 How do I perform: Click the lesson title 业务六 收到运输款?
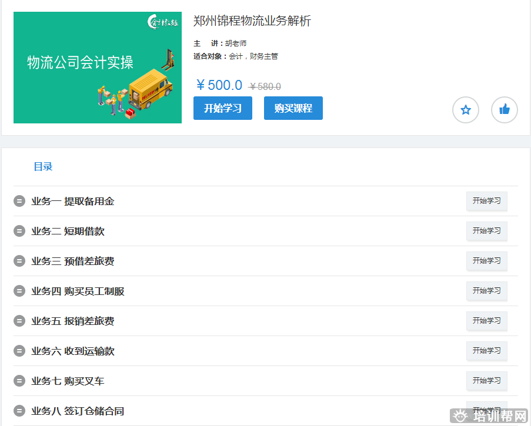tap(73, 351)
